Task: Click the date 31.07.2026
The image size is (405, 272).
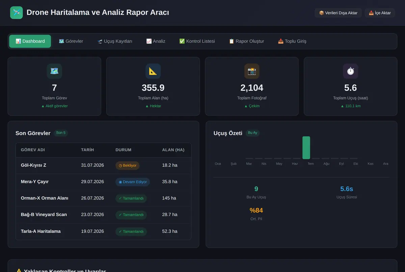Action: point(92,165)
